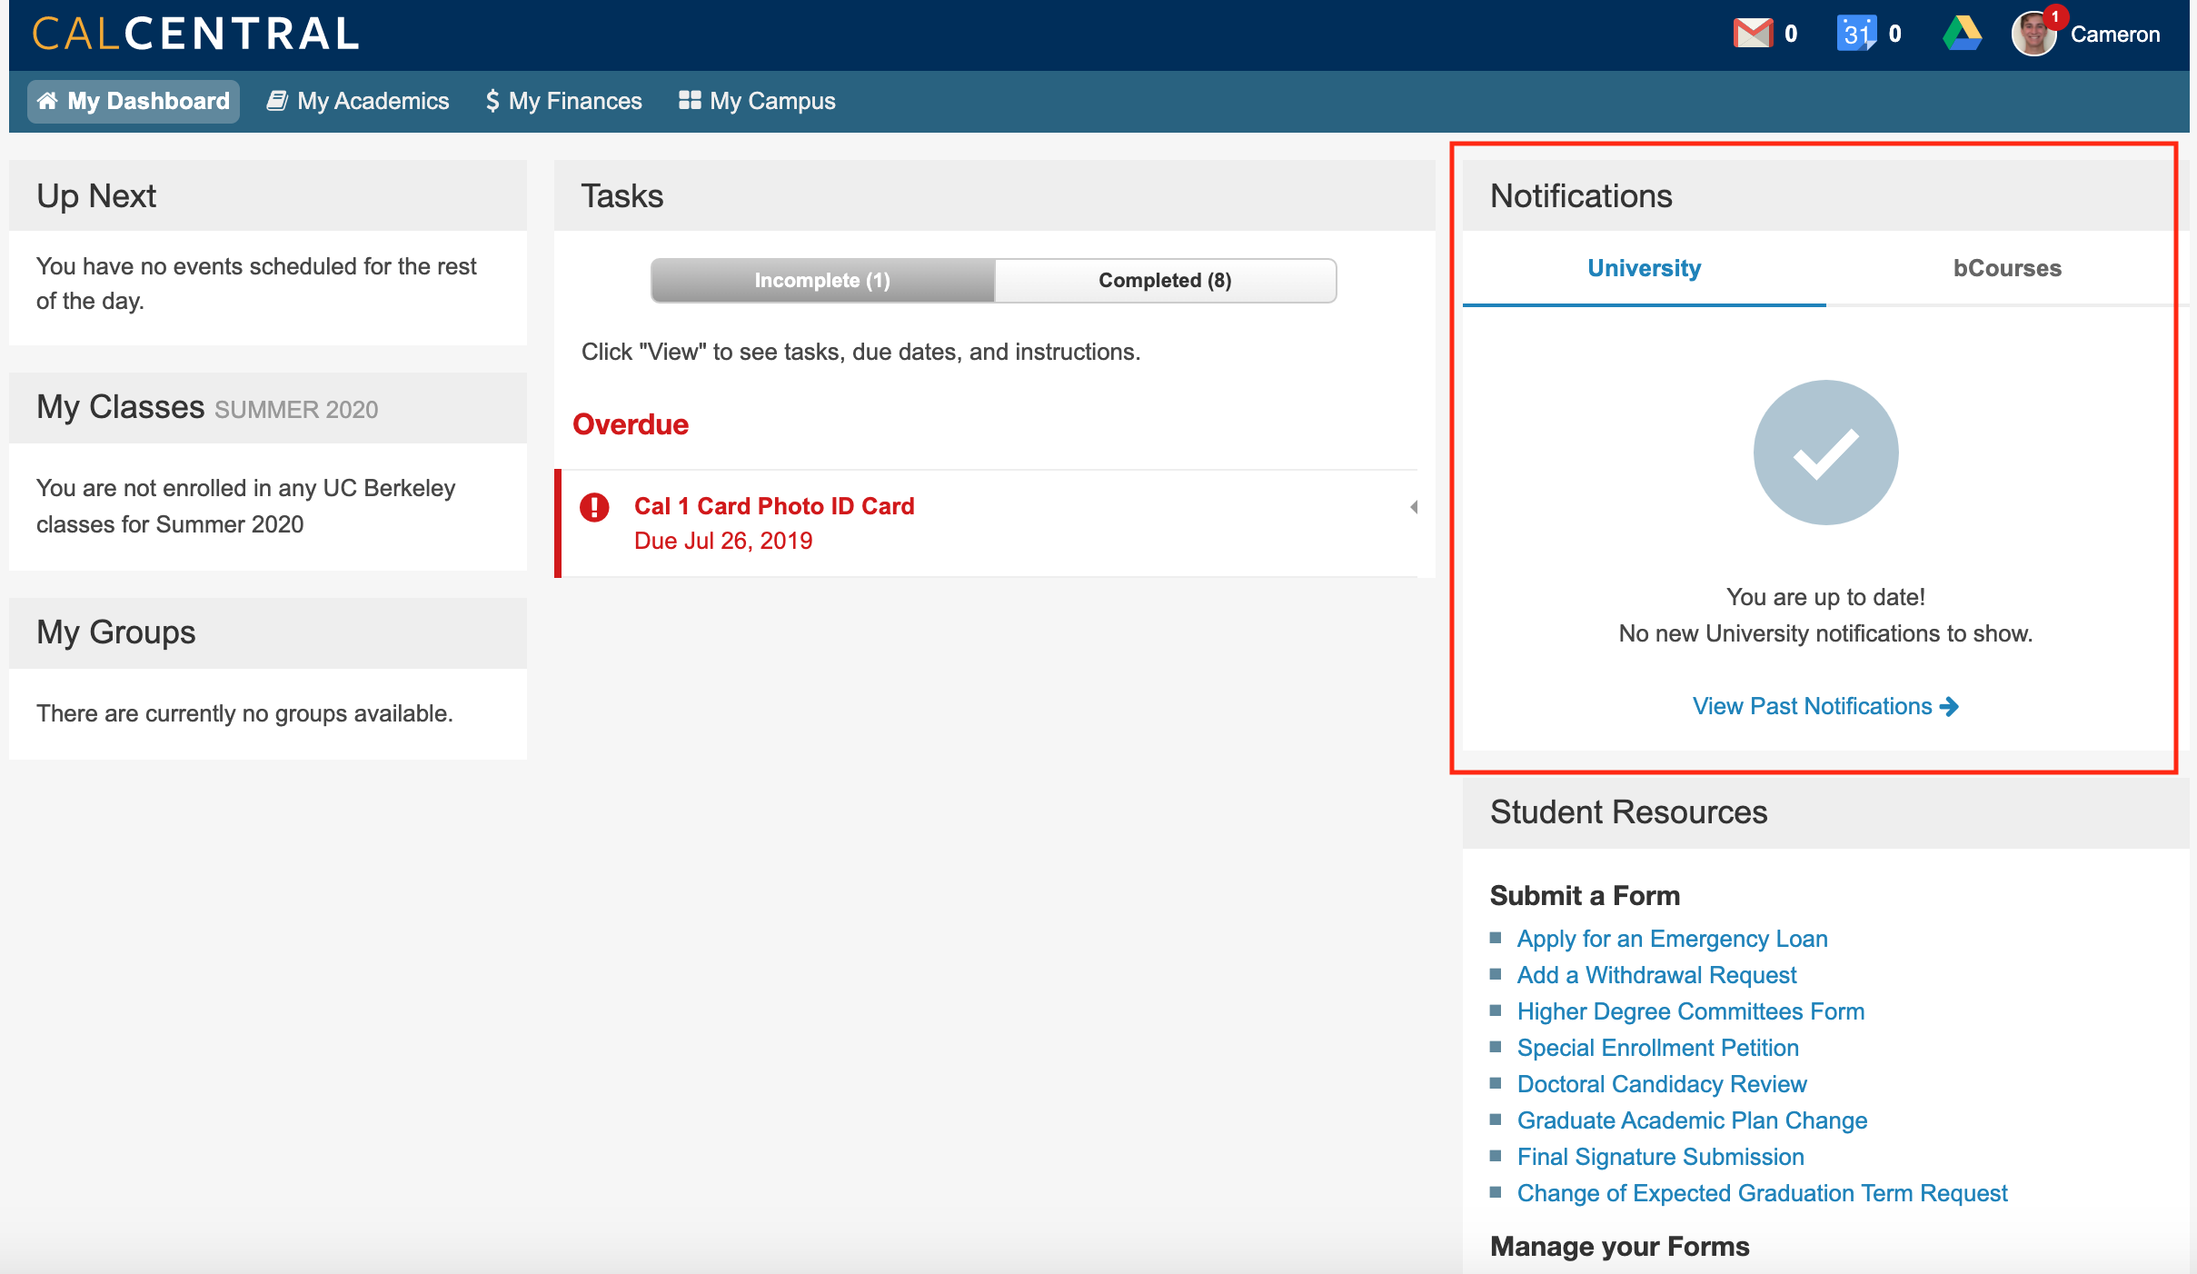Open the Gmail mail icon
The width and height of the screenshot is (2197, 1274).
[1753, 34]
